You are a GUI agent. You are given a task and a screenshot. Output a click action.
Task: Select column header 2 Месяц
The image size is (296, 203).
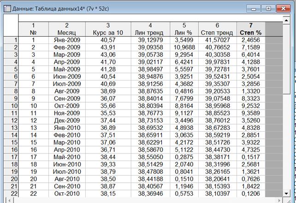(x=67, y=29)
